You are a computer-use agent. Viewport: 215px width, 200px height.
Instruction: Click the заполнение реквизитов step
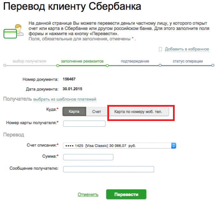pyautogui.click(x=82, y=61)
